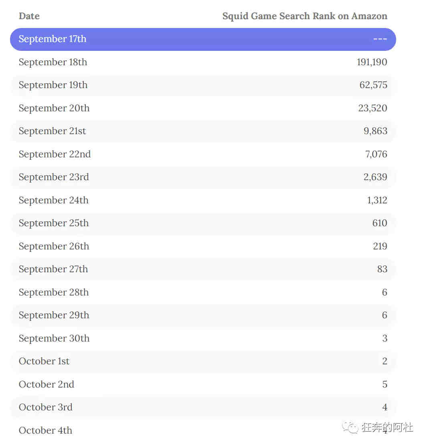Image resolution: width=427 pixels, height=446 pixels.
Task: Select the September 26th date cell
Action: coord(54,246)
